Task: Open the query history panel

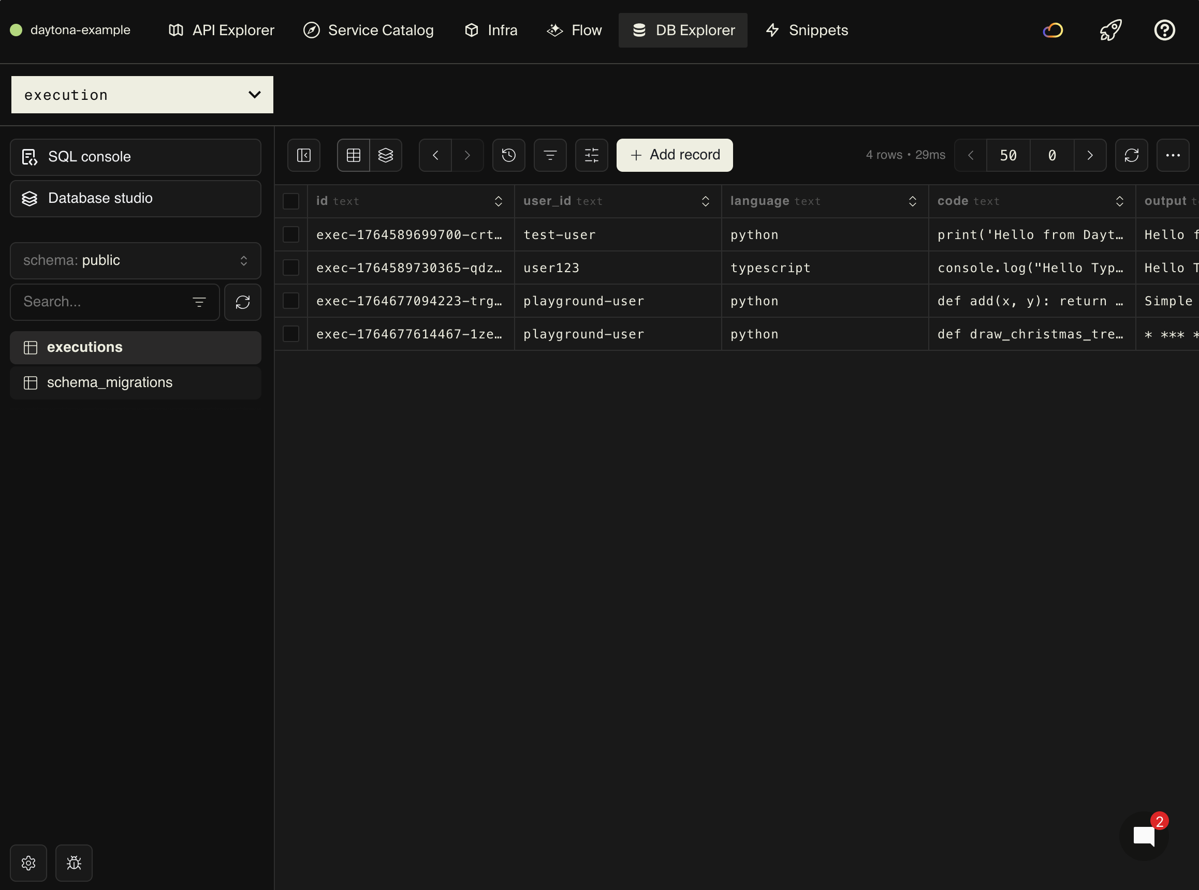Action: pyautogui.click(x=508, y=155)
